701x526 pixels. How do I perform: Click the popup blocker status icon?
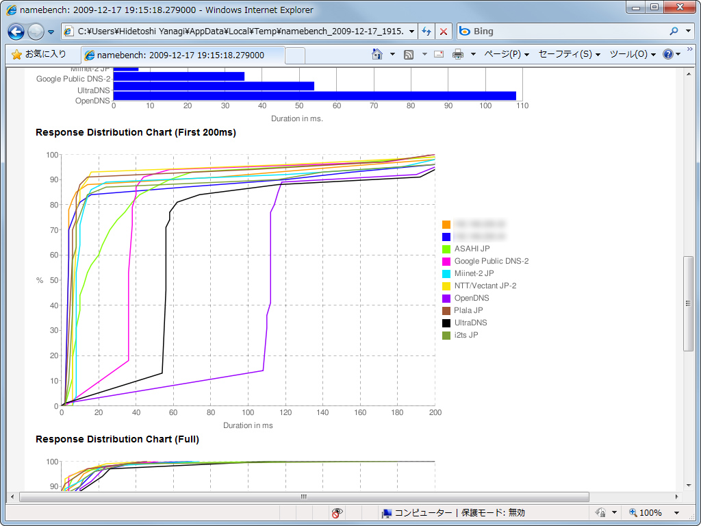pyautogui.click(x=337, y=513)
